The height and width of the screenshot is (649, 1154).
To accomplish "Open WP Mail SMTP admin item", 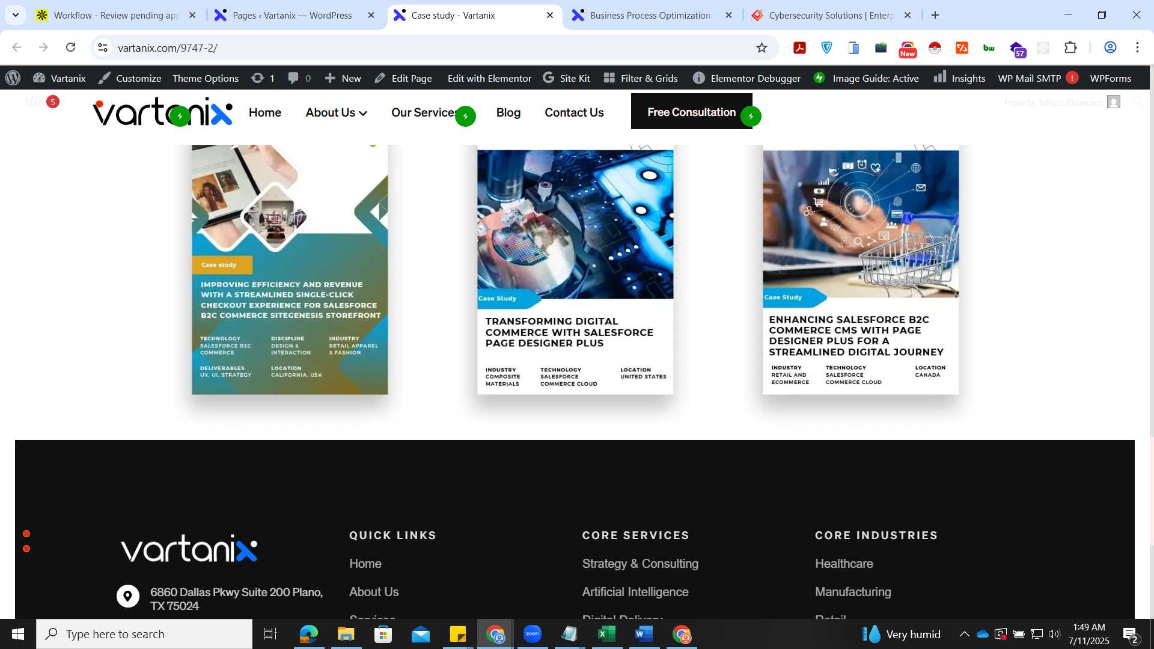I will 1038,78.
